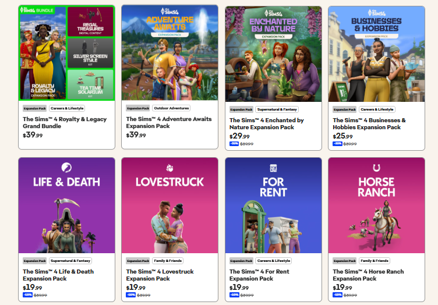Click the Outdoor Adventures category tag
The image size is (438, 305).
coord(171,108)
